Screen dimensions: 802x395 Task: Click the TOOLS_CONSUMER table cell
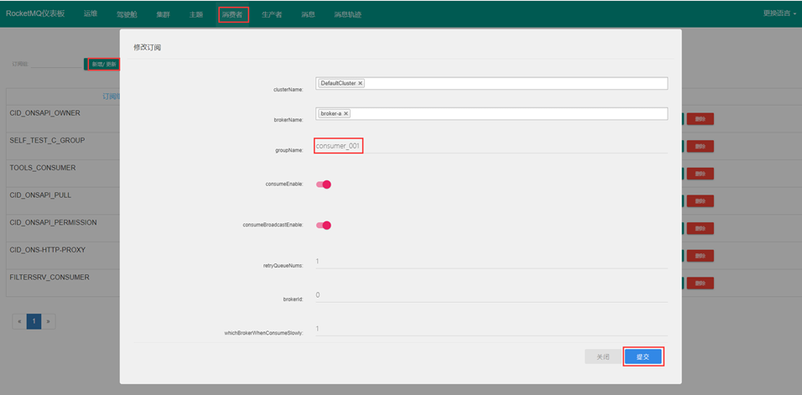click(x=63, y=174)
